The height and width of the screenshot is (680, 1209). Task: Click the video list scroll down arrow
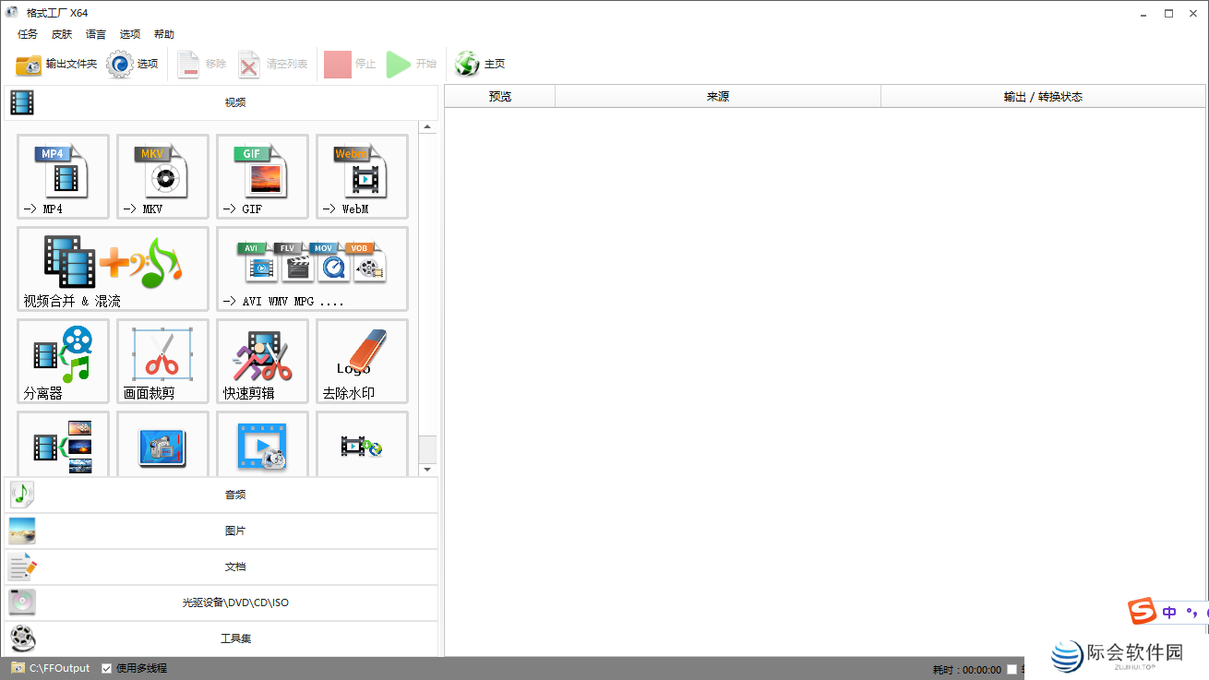pyautogui.click(x=427, y=470)
